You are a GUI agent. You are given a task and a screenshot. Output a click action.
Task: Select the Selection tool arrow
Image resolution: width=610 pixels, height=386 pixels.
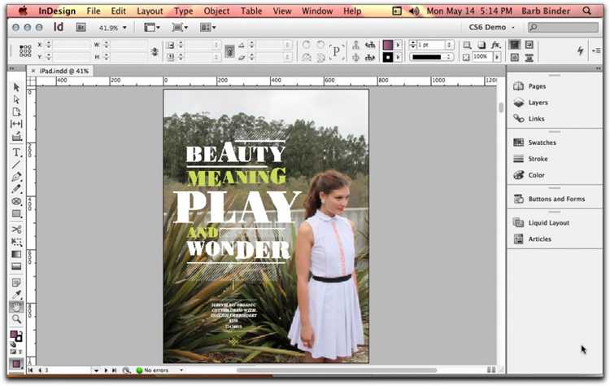16,86
